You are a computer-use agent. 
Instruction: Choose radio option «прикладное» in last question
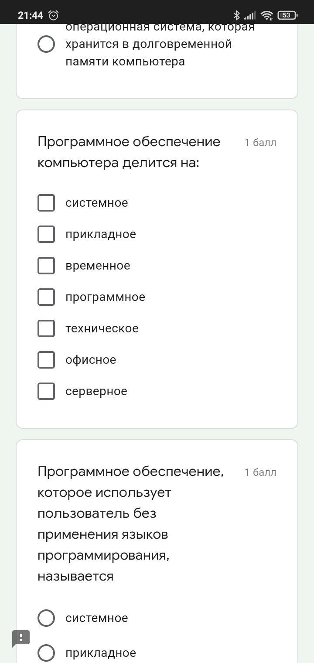46,653
